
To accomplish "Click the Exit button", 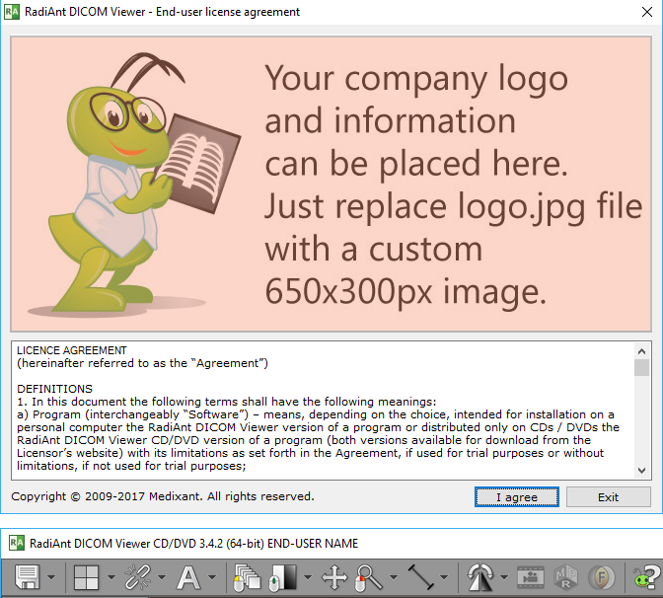I will click(608, 497).
